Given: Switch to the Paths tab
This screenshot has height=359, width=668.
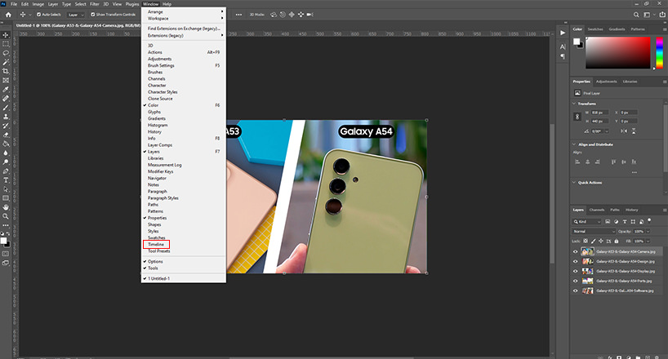Looking at the screenshot, I should [x=615, y=210].
